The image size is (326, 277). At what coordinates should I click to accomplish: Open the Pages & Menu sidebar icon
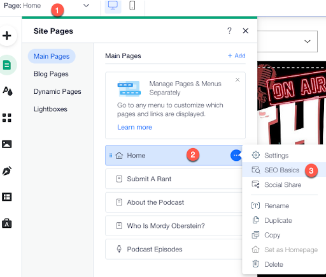[7, 65]
